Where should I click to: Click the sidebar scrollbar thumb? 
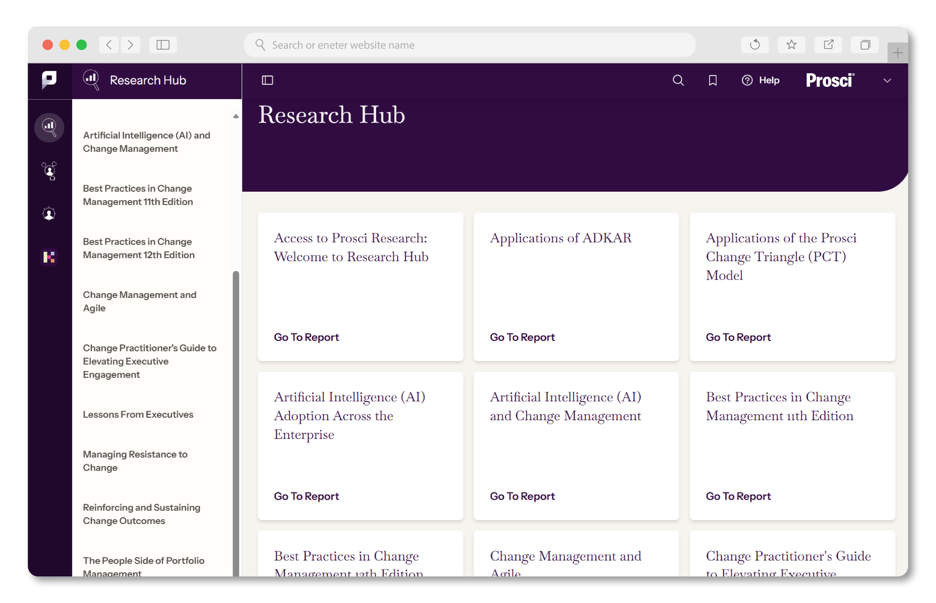(x=236, y=423)
